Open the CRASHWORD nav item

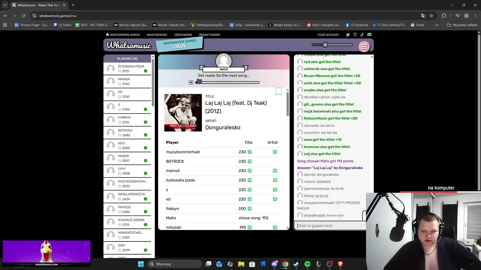183,34
